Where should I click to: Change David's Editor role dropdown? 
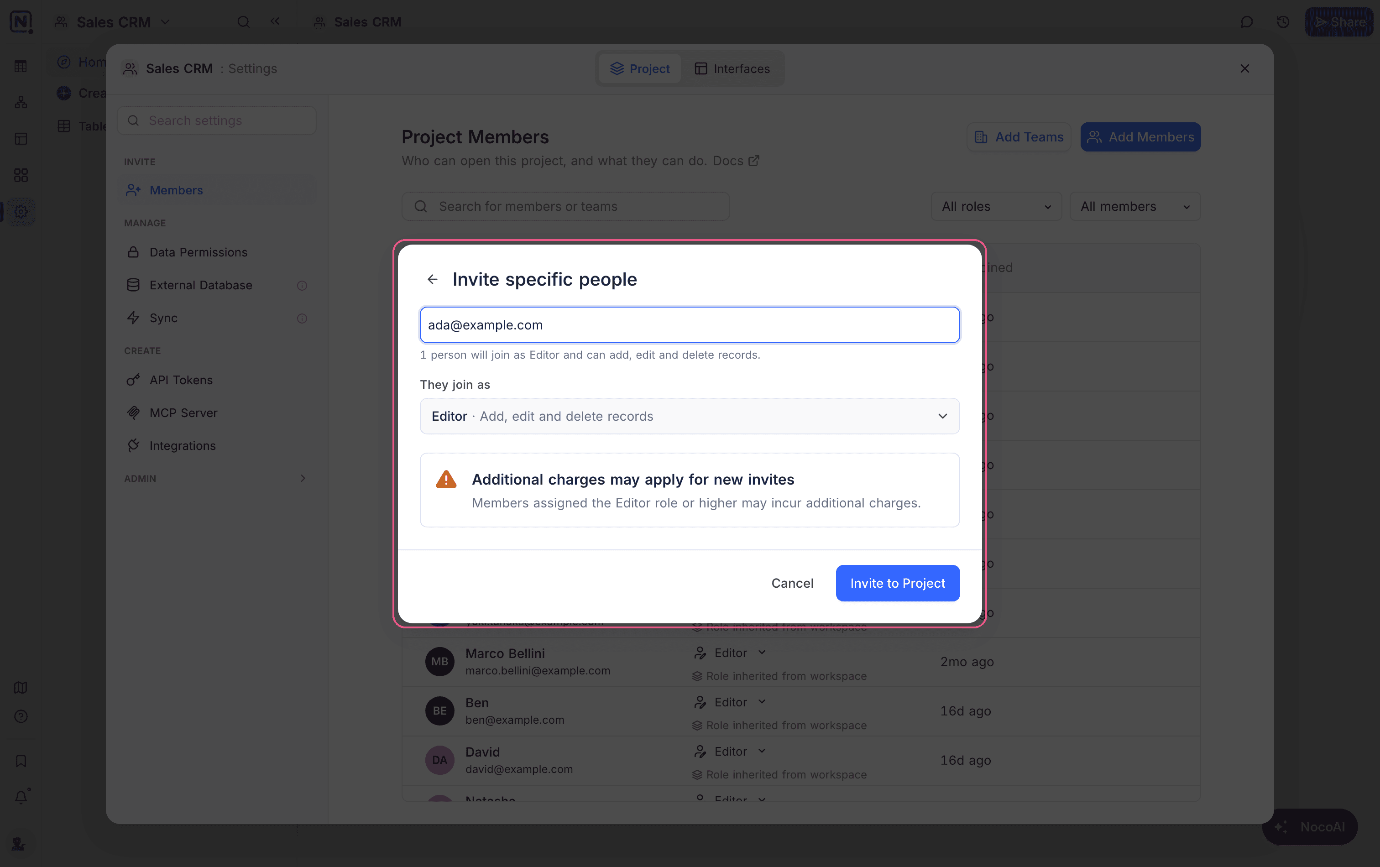point(730,751)
